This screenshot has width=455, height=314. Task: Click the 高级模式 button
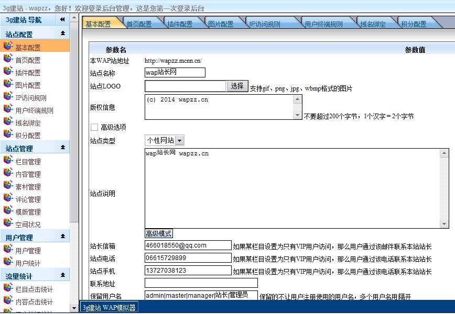[x=159, y=233]
